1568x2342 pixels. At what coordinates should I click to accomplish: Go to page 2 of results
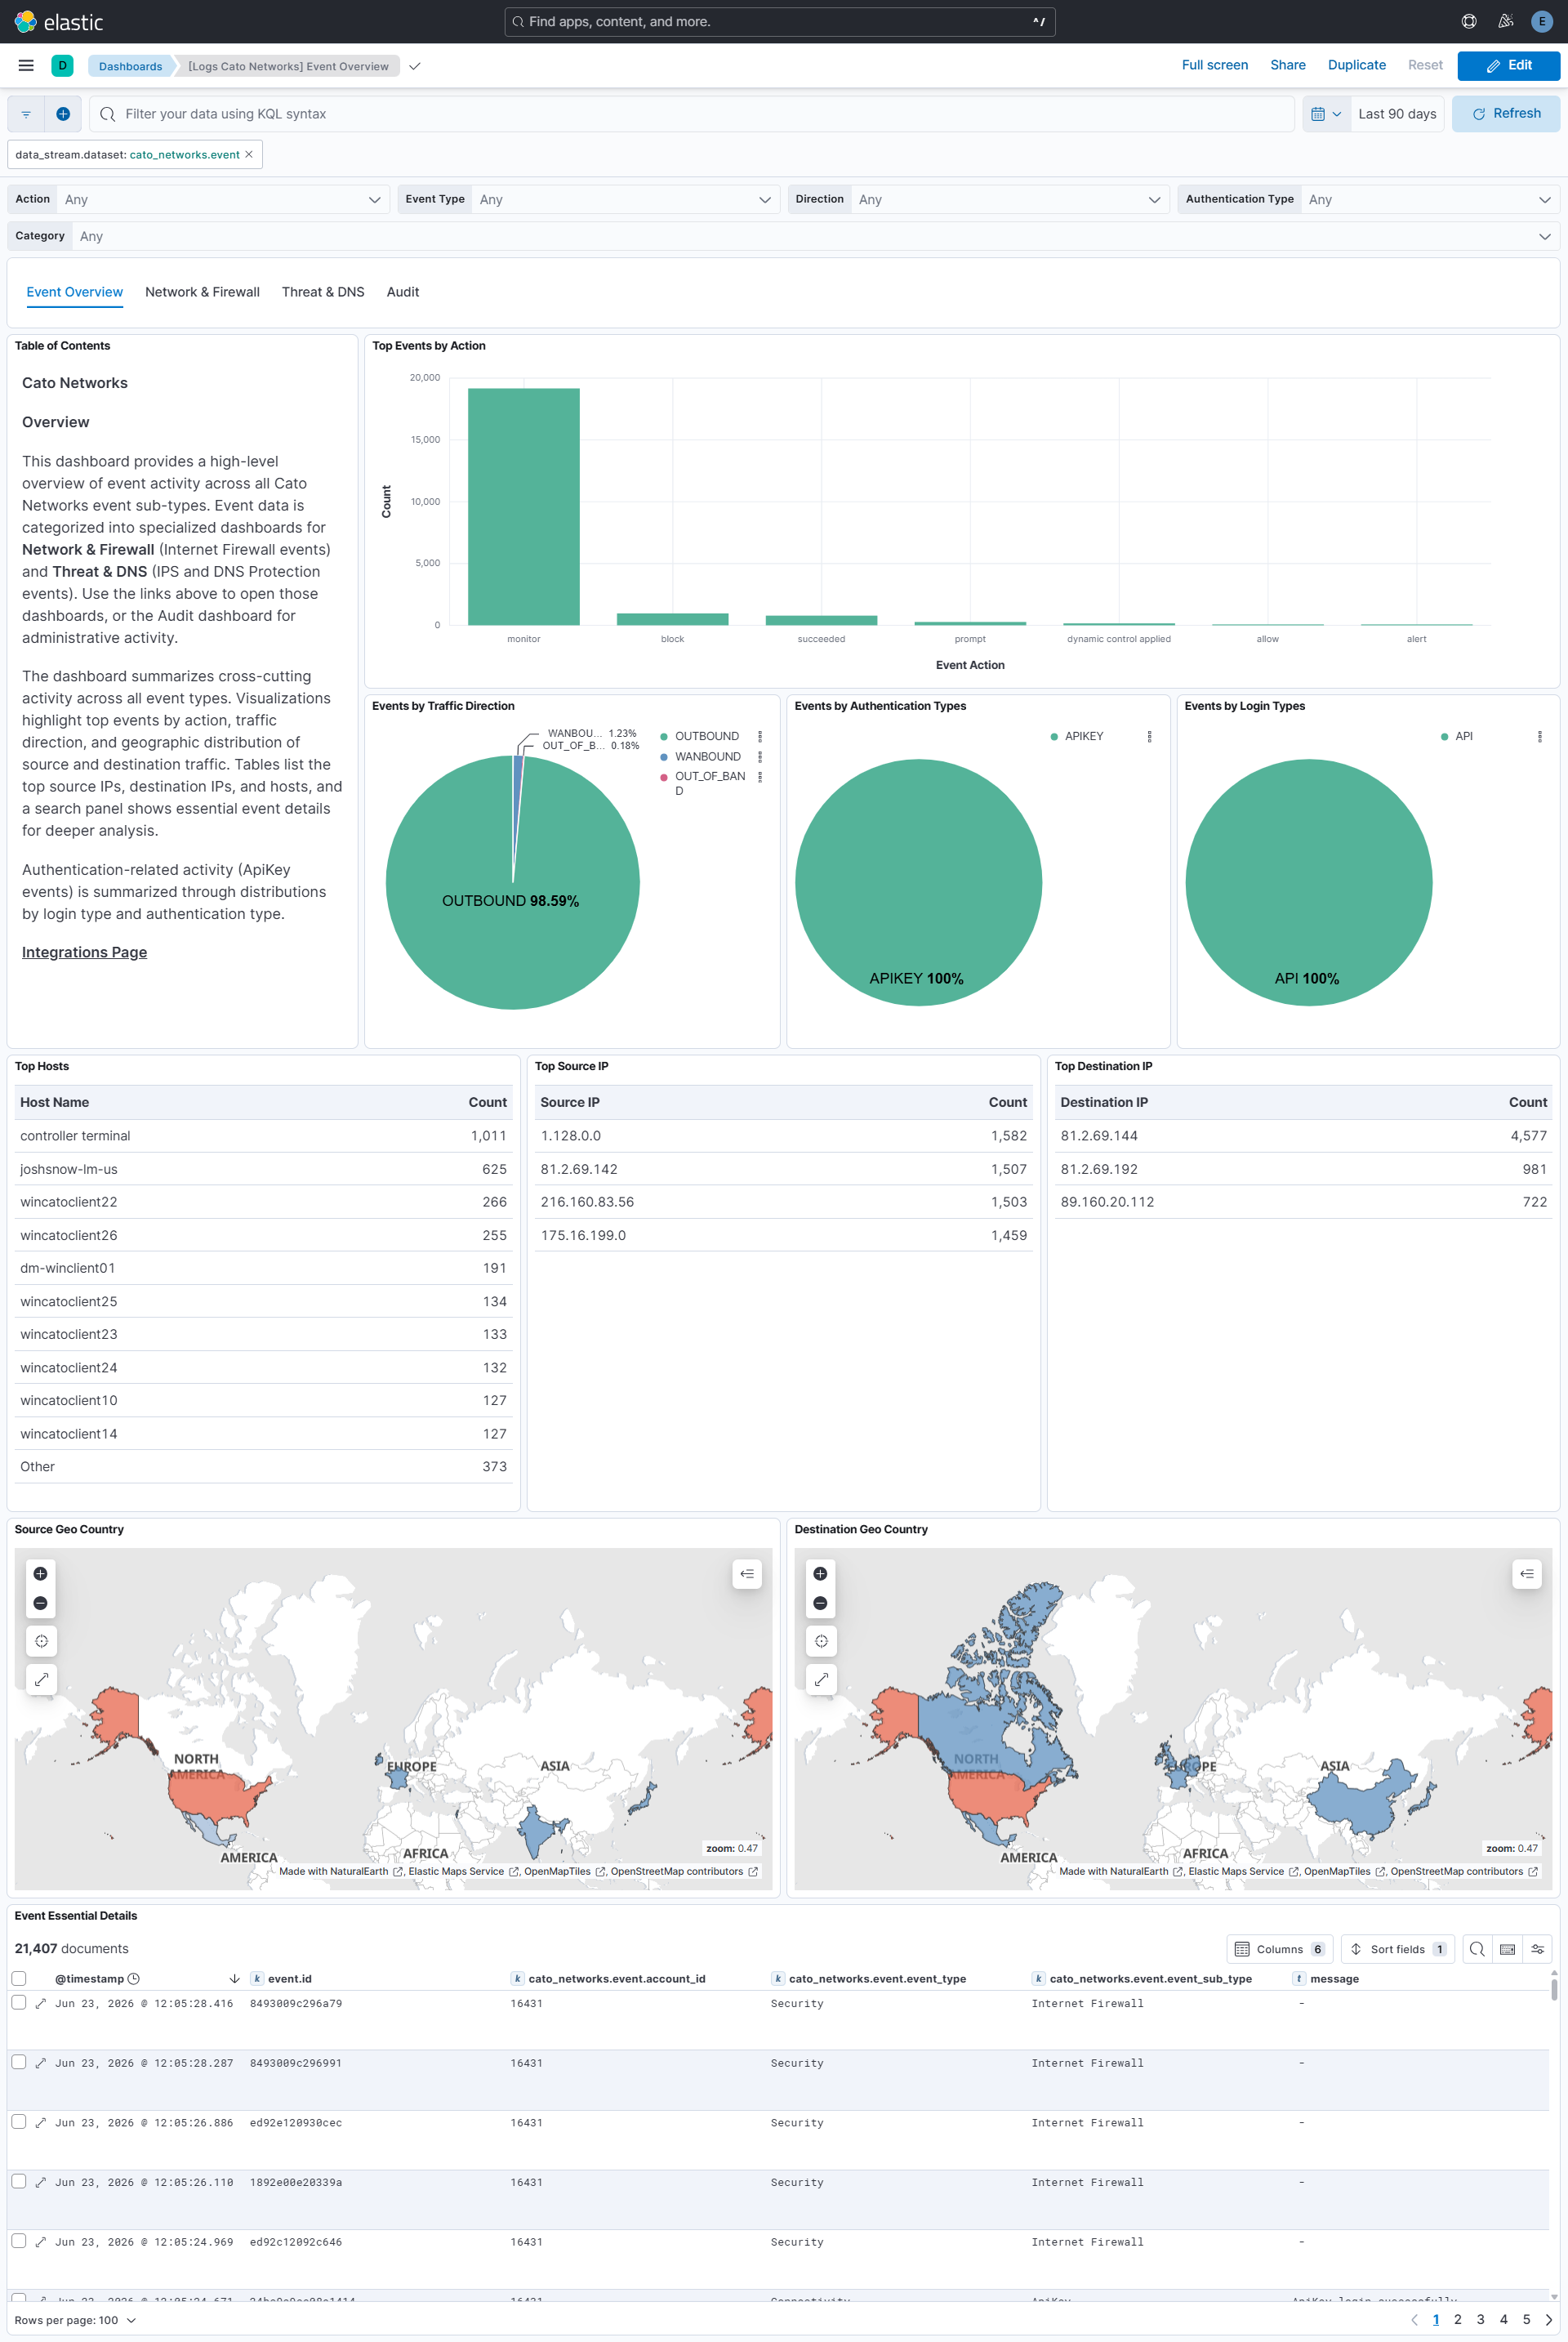pos(1457,2320)
